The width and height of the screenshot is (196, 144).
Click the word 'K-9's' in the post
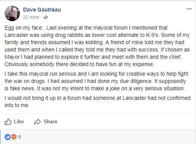[x=153, y=35]
